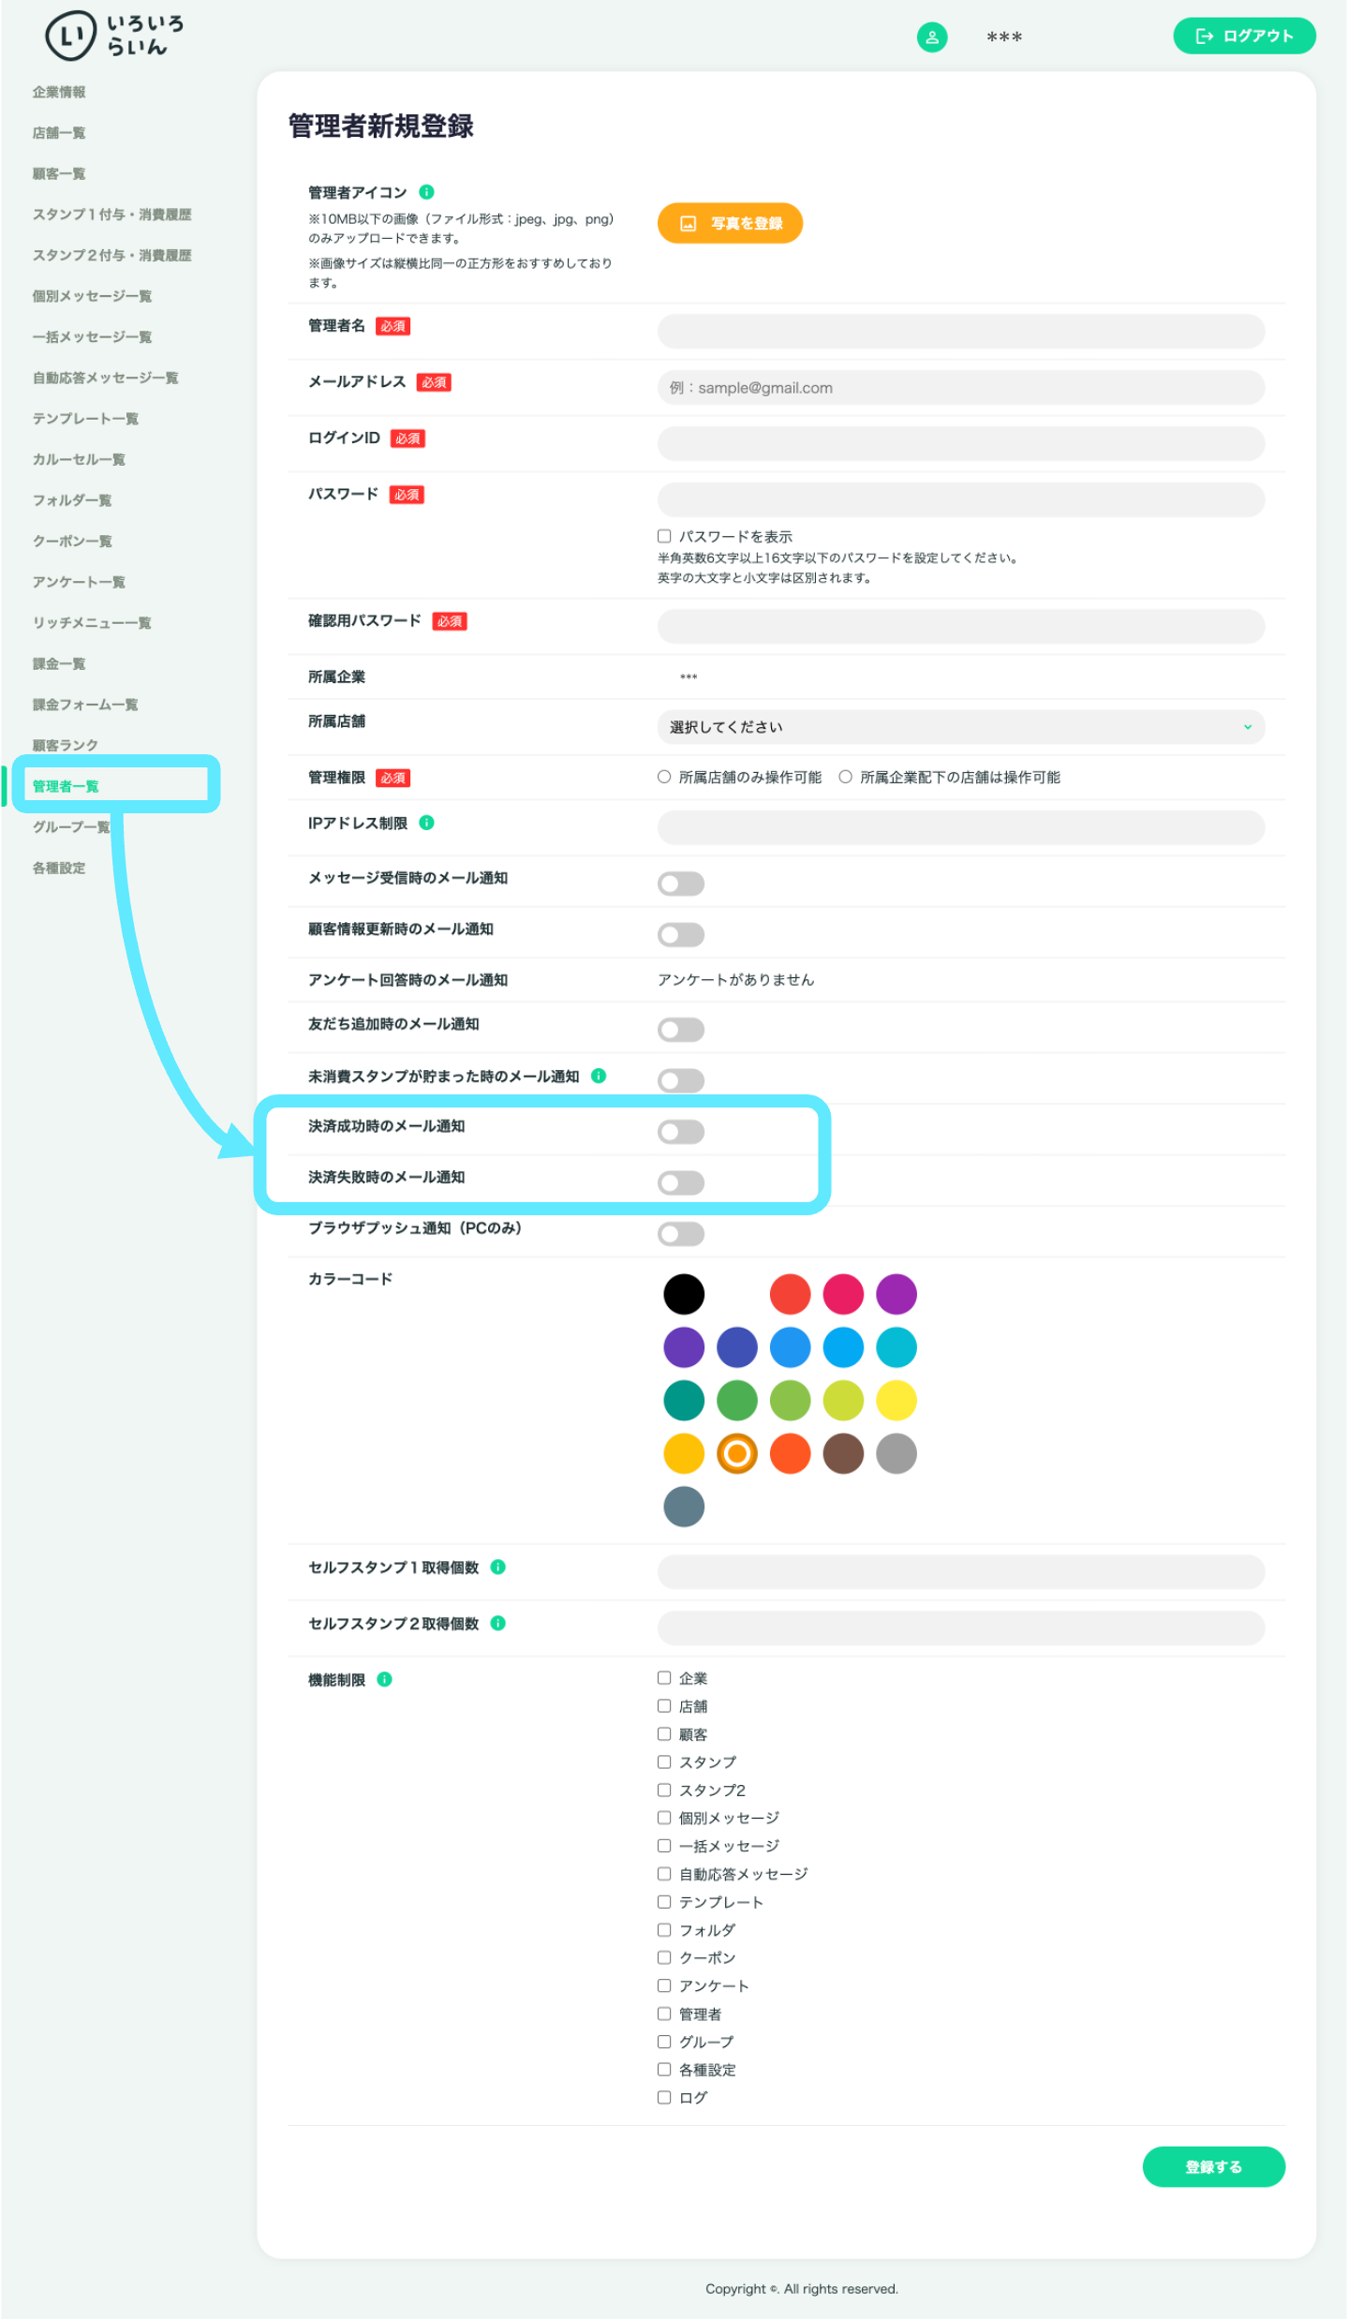Click the info icon beside 機能制限
1348x2319 pixels.
coord(384,1679)
